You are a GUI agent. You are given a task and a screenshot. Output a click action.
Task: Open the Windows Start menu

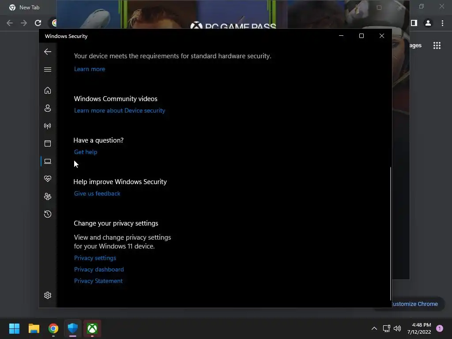15,328
